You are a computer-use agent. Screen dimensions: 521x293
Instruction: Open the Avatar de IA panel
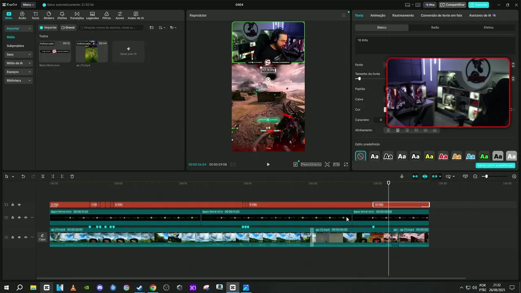click(136, 15)
